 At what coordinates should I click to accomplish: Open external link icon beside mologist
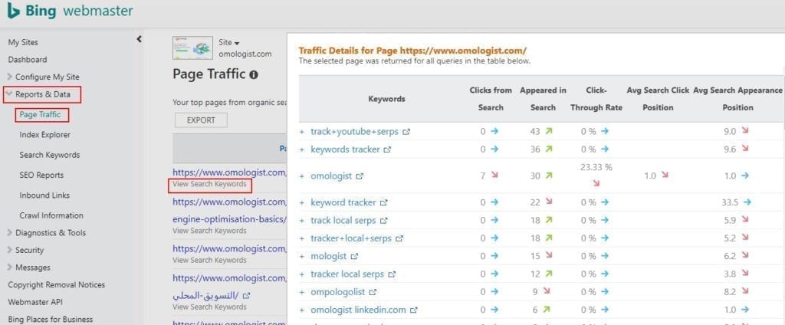354,256
